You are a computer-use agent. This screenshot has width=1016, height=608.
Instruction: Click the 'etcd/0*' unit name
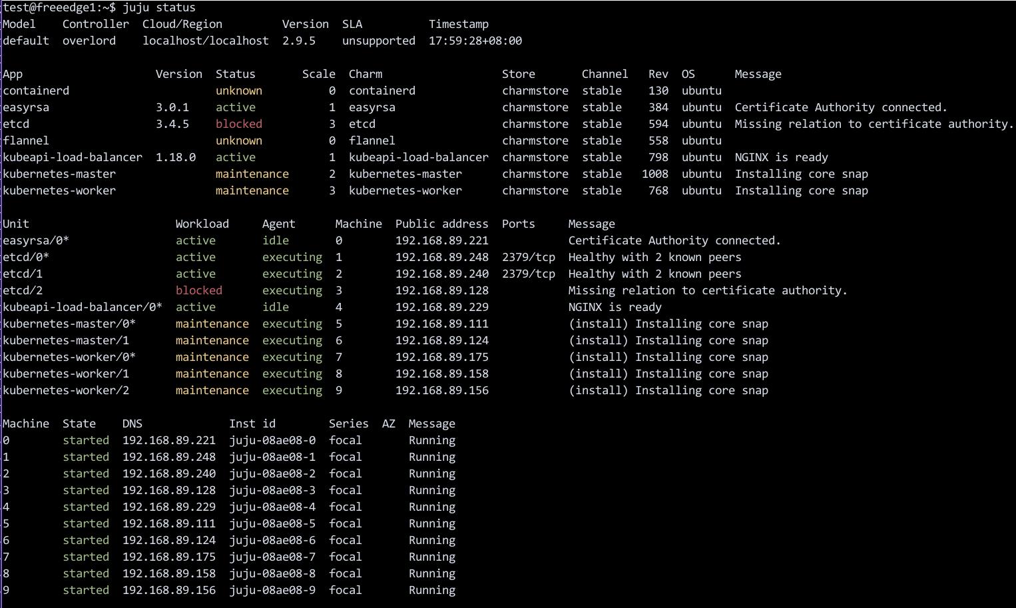coord(26,257)
